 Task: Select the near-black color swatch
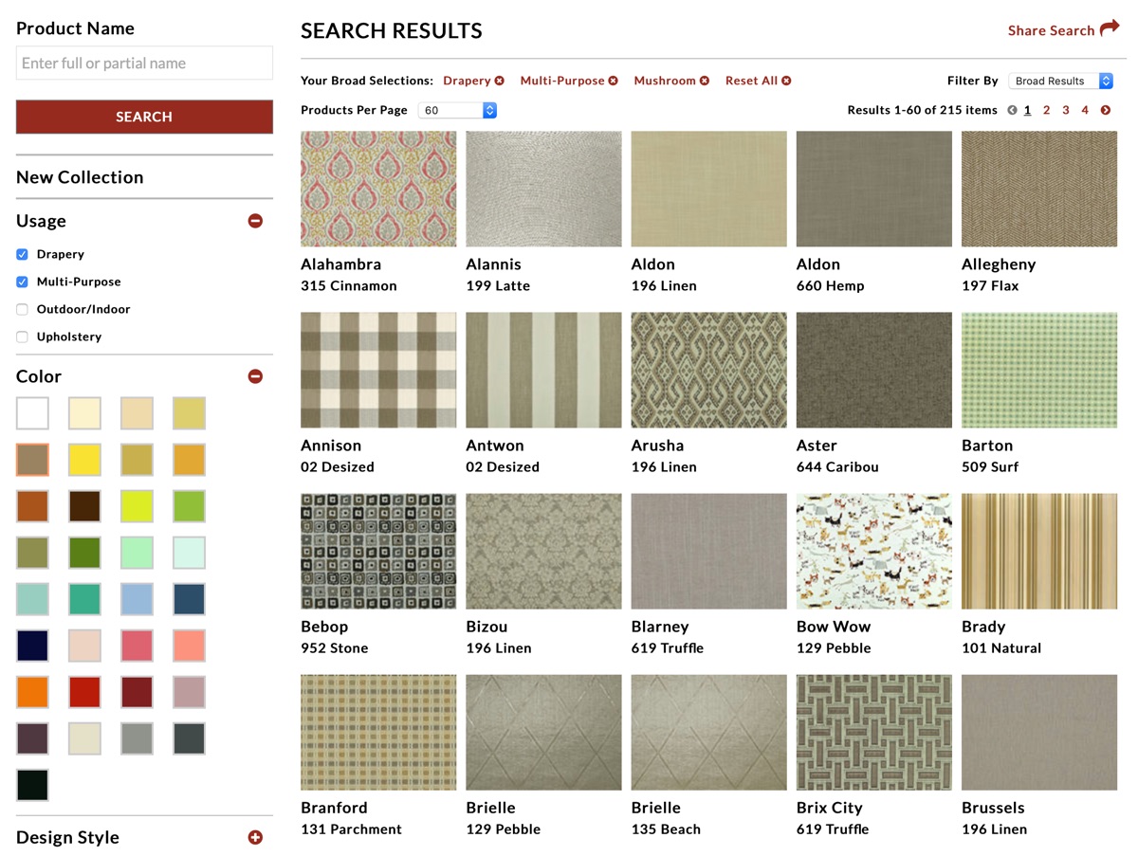(32, 785)
